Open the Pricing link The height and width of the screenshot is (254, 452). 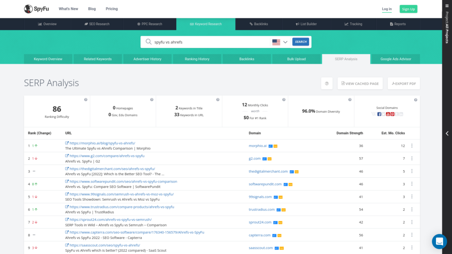point(112,9)
